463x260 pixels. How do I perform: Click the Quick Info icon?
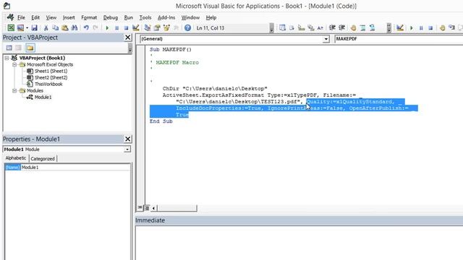tap(301, 27)
